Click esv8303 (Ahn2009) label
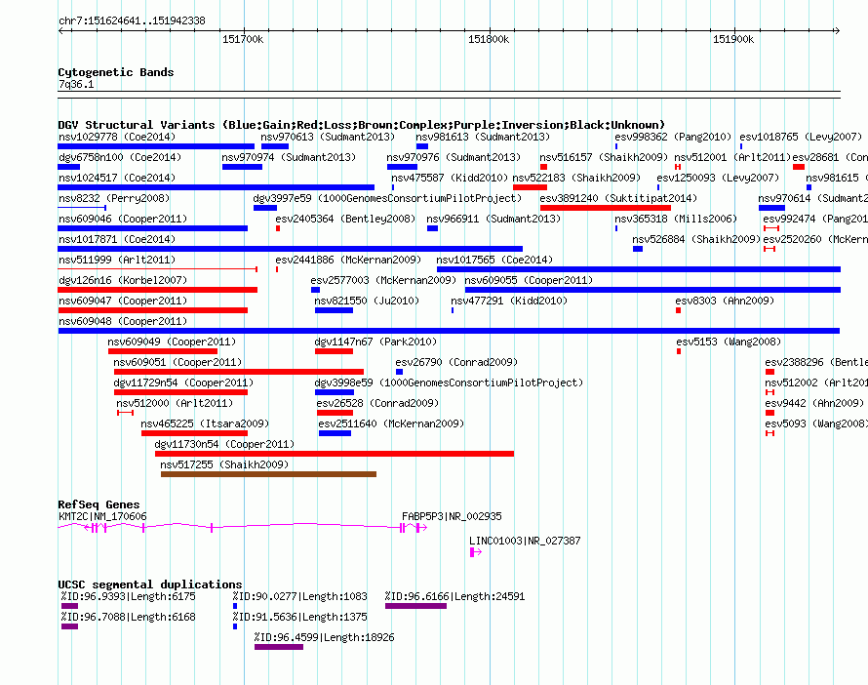This screenshot has height=685, width=868. (725, 301)
